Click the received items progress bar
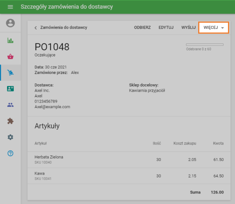This screenshot has width=235, height=204. tap(204, 45)
